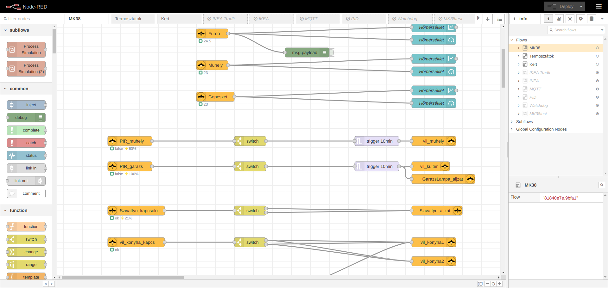Click the workspace vertical scrollbar thumb
Image resolution: width=608 pixels, height=289 pixels.
503,68
